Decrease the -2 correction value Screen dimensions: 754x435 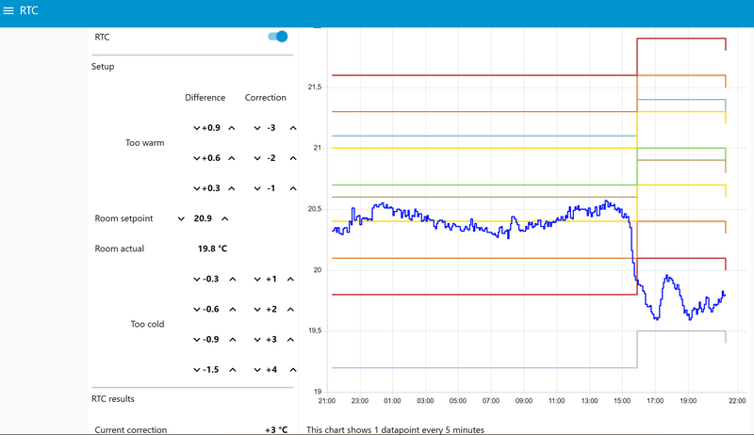[x=257, y=158]
